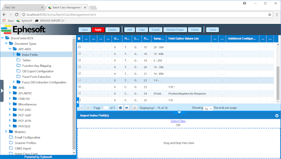The height and width of the screenshot is (159, 281).
Task: Open the Chrome Apps shortcut
Action: tap(8, 21)
